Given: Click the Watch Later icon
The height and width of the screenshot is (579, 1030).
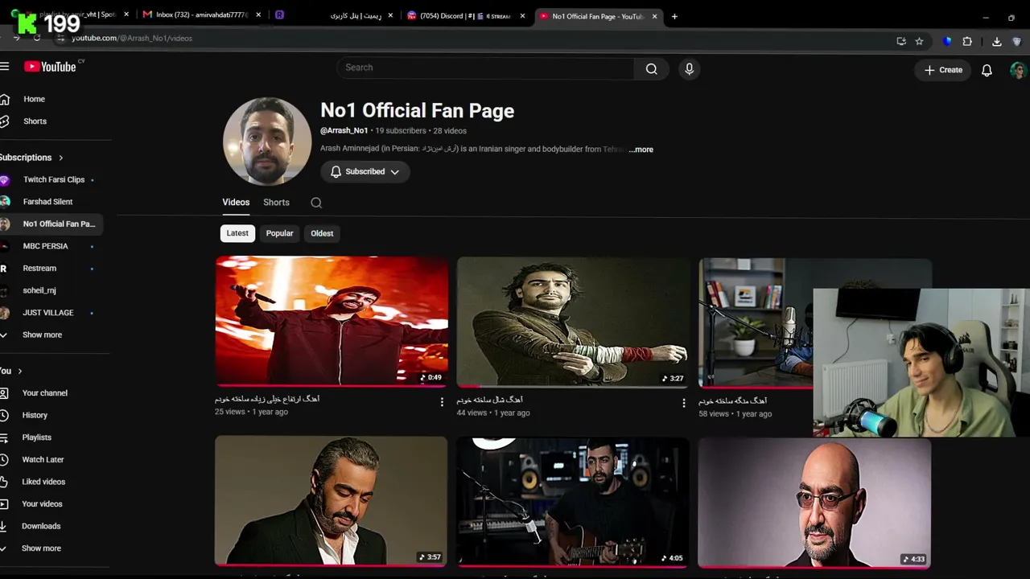Looking at the screenshot, I should click(x=5, y=459).
